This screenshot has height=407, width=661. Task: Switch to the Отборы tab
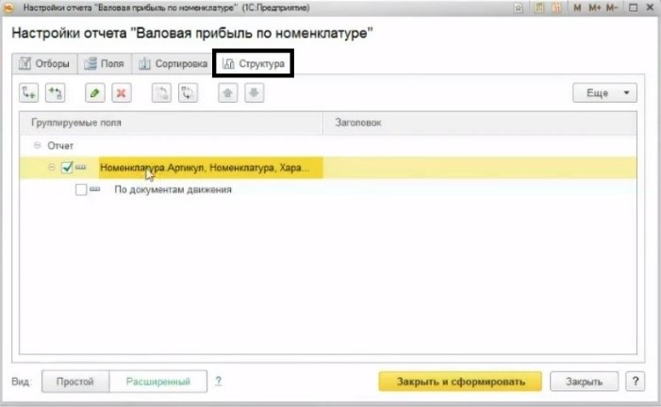pyautogui.click(x=43, y=64)
